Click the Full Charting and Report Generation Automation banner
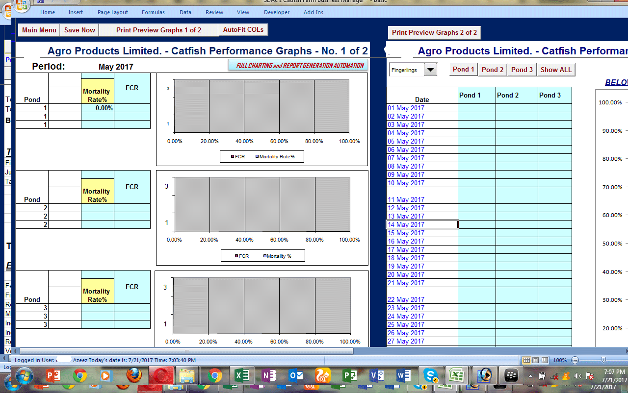The height and width of the screenshot is (394, 628). [298, 65]
